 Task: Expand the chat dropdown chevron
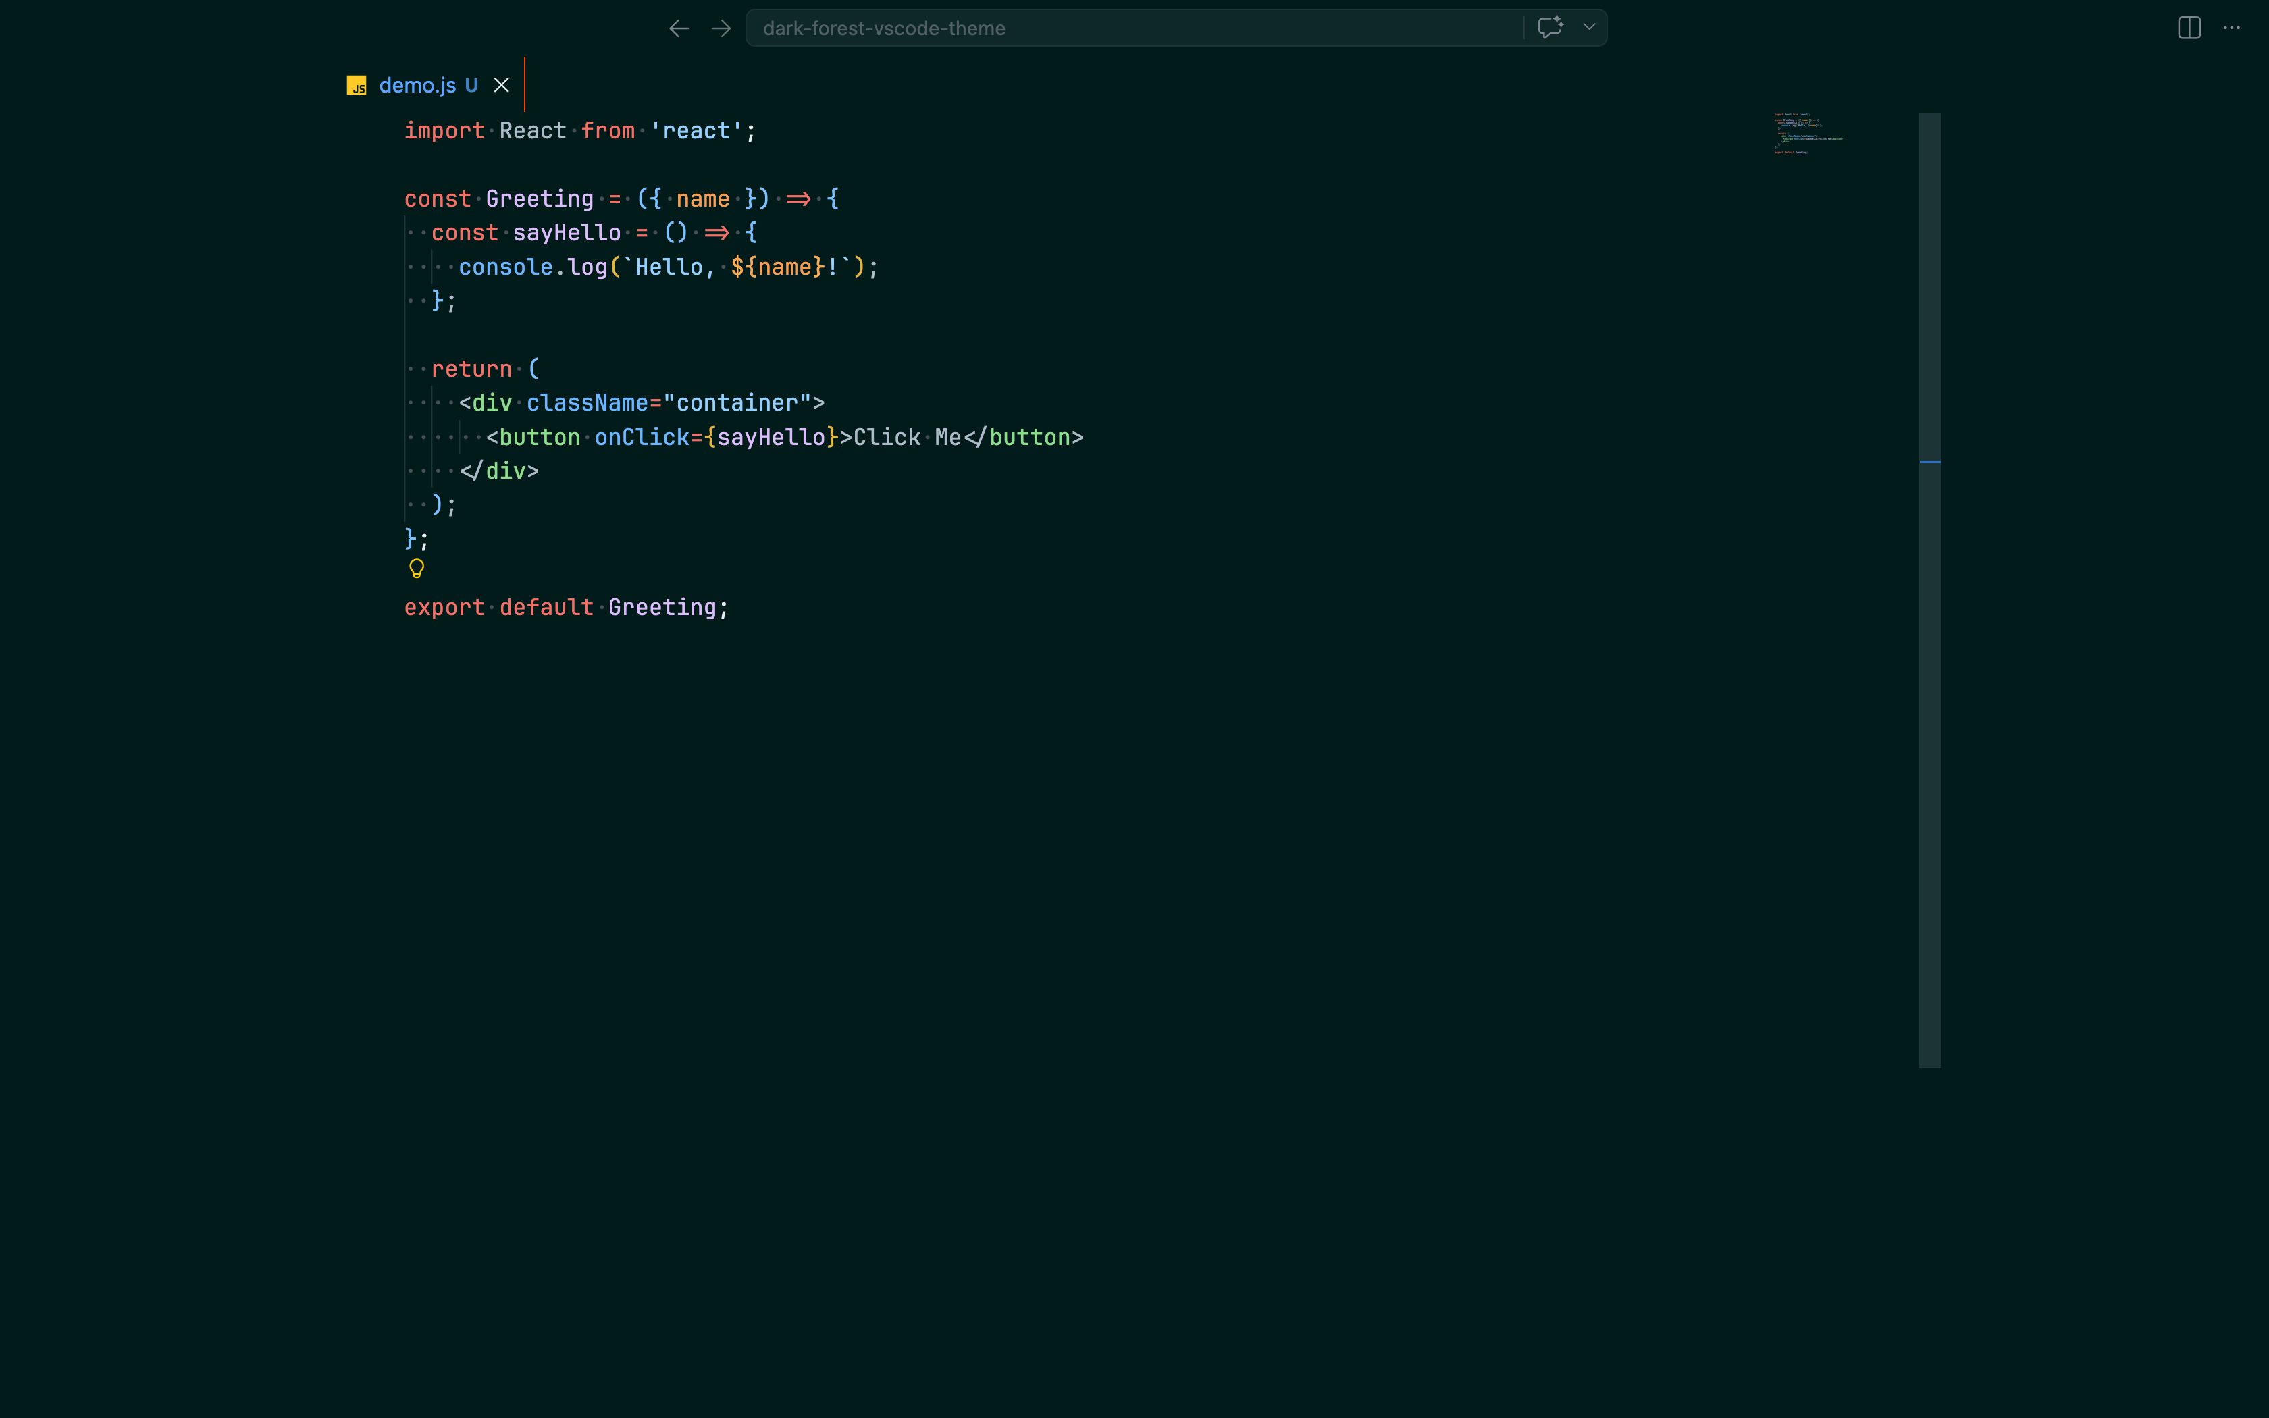pyautogui.click(x=1588, y=27)
